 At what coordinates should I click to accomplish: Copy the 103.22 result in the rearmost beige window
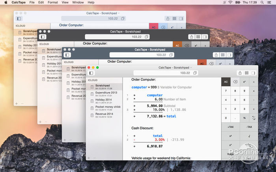click(x=123, y=18)
